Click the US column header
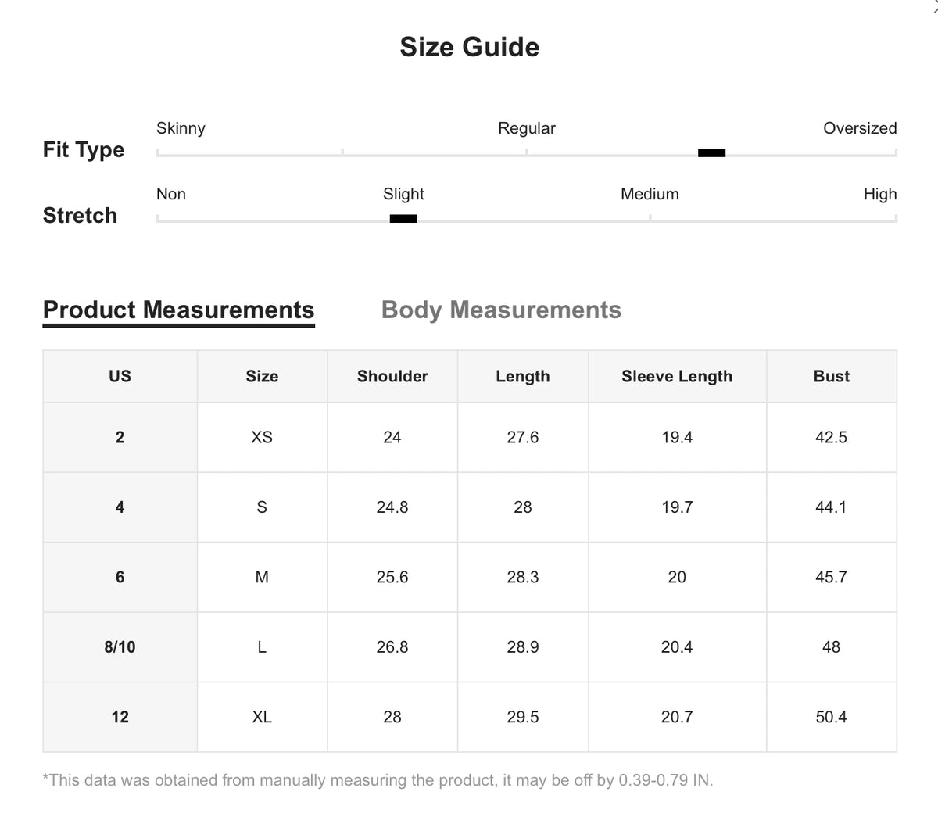 (120, 376)
